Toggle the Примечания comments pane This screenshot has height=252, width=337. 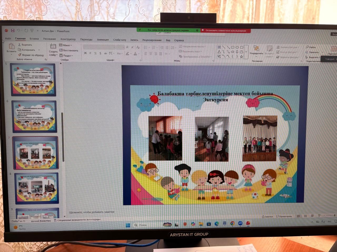click(x=284, y=217)
